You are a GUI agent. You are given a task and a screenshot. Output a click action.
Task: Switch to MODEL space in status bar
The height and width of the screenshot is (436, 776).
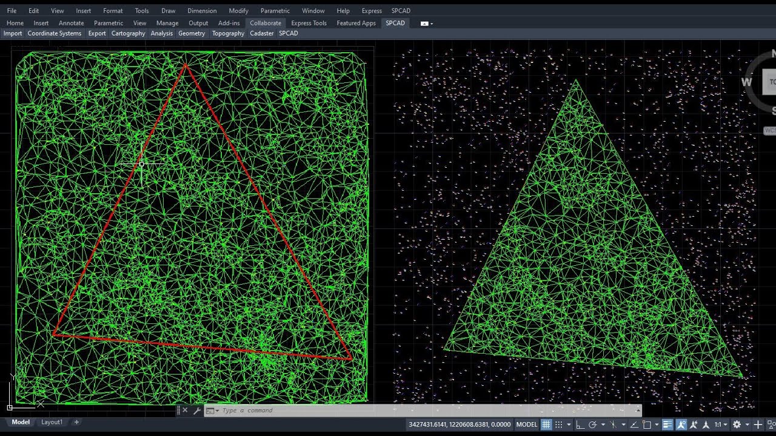pos(526,424)
